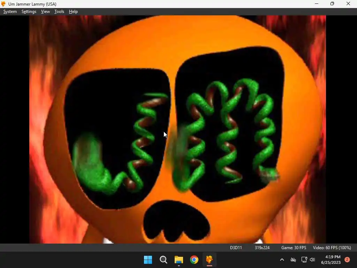
Task: Minimize the emulator window
Action: click(x=317, y=4)
